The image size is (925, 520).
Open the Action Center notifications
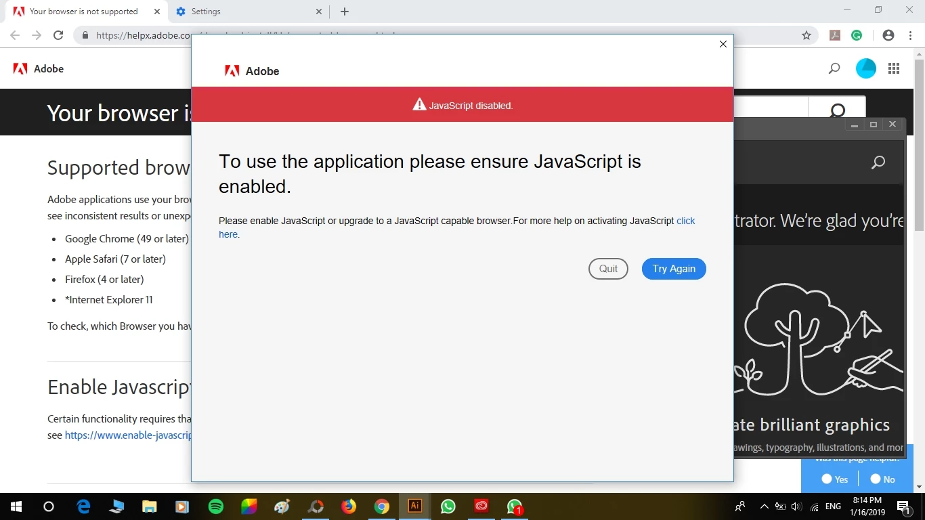click(x=903, y=506)
